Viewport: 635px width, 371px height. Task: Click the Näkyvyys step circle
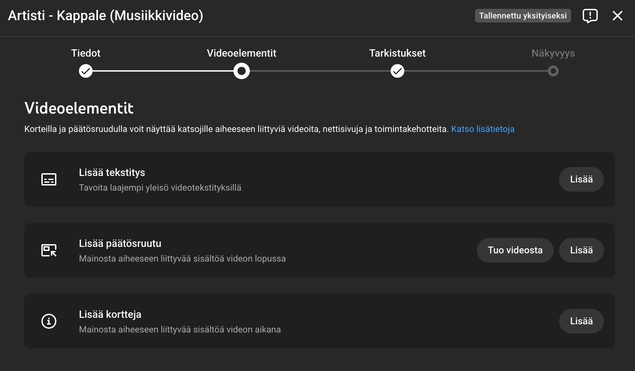(553, 71)
